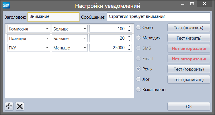Click the Тест (написать) button
215x115 pixels.
[x=189, y=79]
